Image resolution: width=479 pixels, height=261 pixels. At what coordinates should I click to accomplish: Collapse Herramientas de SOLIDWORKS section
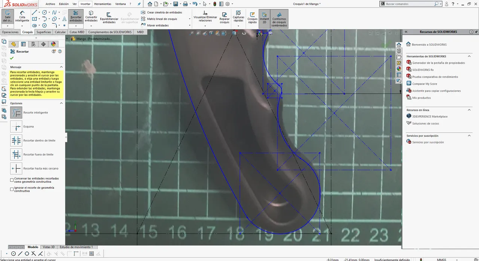(x=470, y=56)
